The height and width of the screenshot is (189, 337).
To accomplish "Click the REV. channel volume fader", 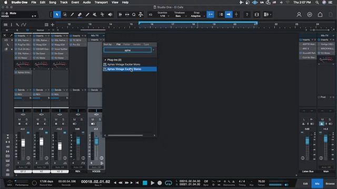I will (x=78, y=141).
